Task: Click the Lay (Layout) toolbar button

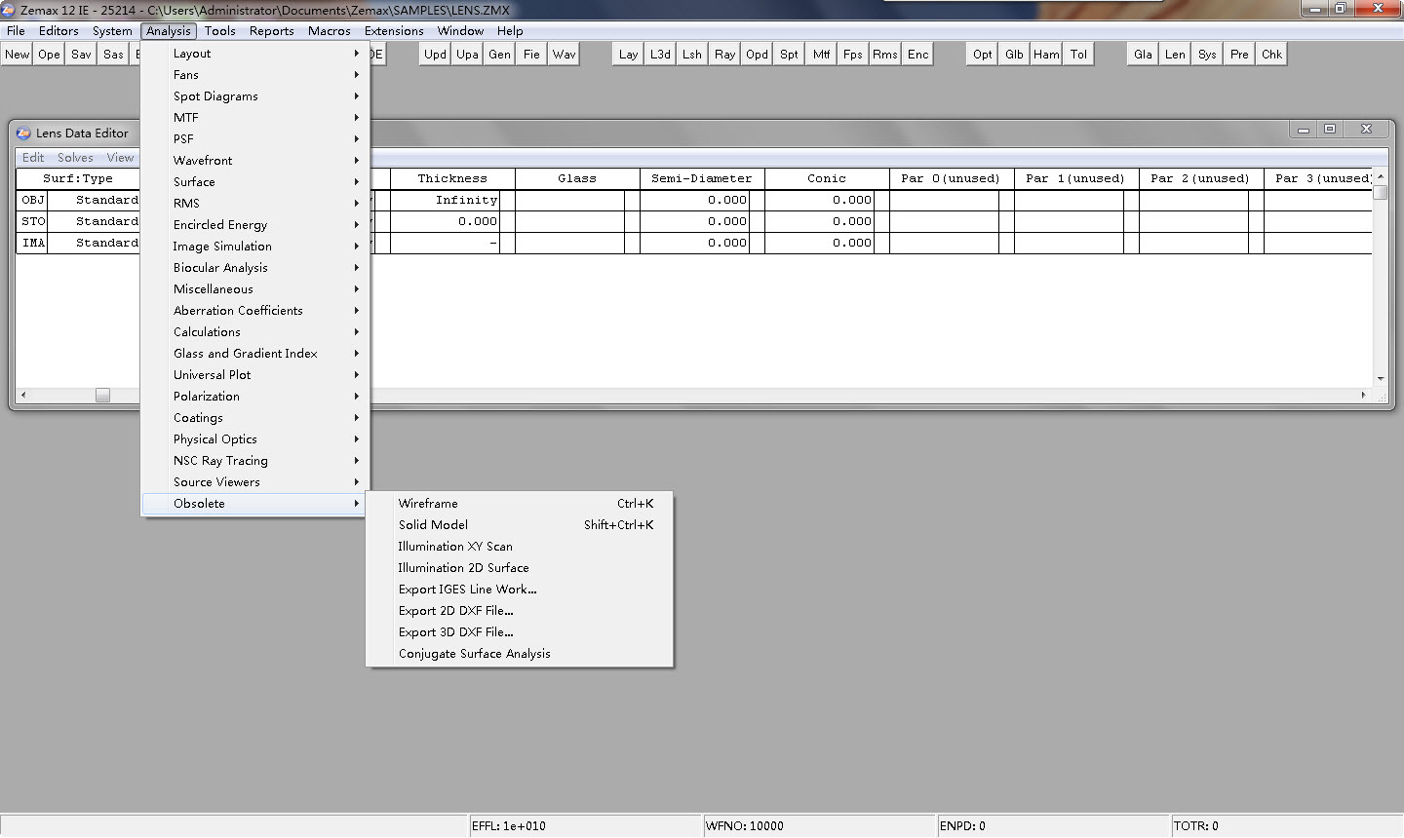Action: pos(629,55)
